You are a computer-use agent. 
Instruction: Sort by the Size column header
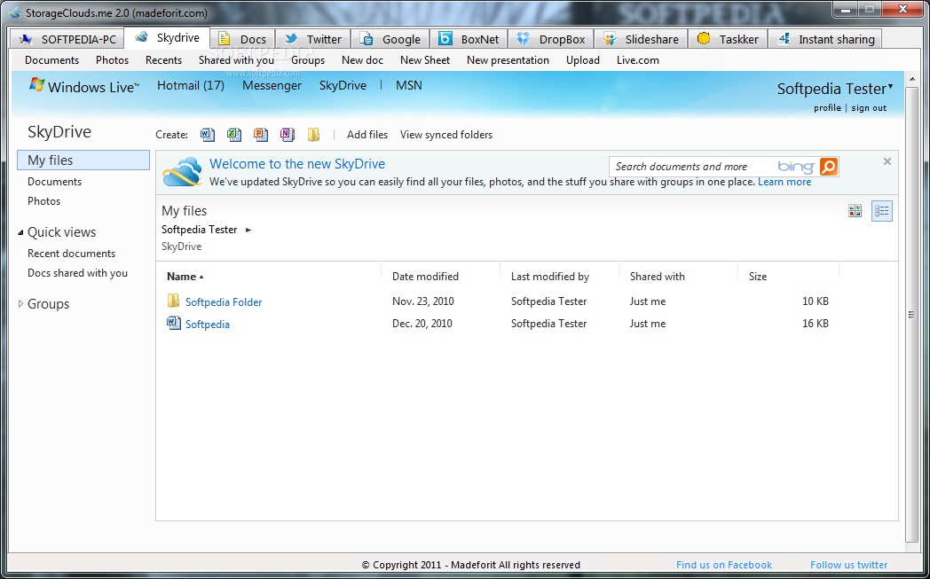tap(758, 276)
